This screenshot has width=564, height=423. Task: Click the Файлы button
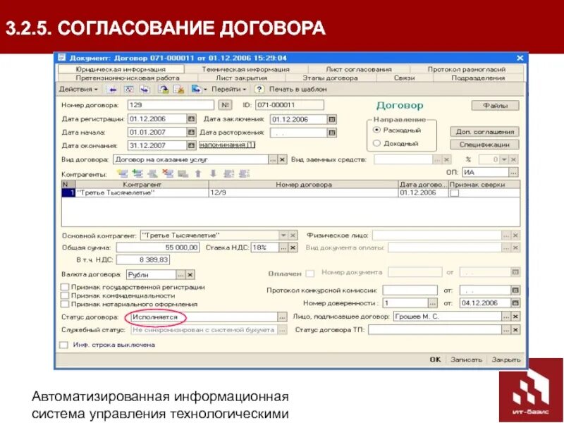coord(496,106)
